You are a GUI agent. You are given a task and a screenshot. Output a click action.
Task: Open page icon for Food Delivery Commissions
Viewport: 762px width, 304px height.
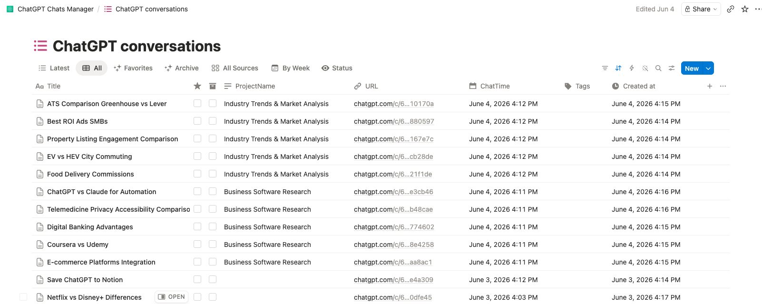40,174
